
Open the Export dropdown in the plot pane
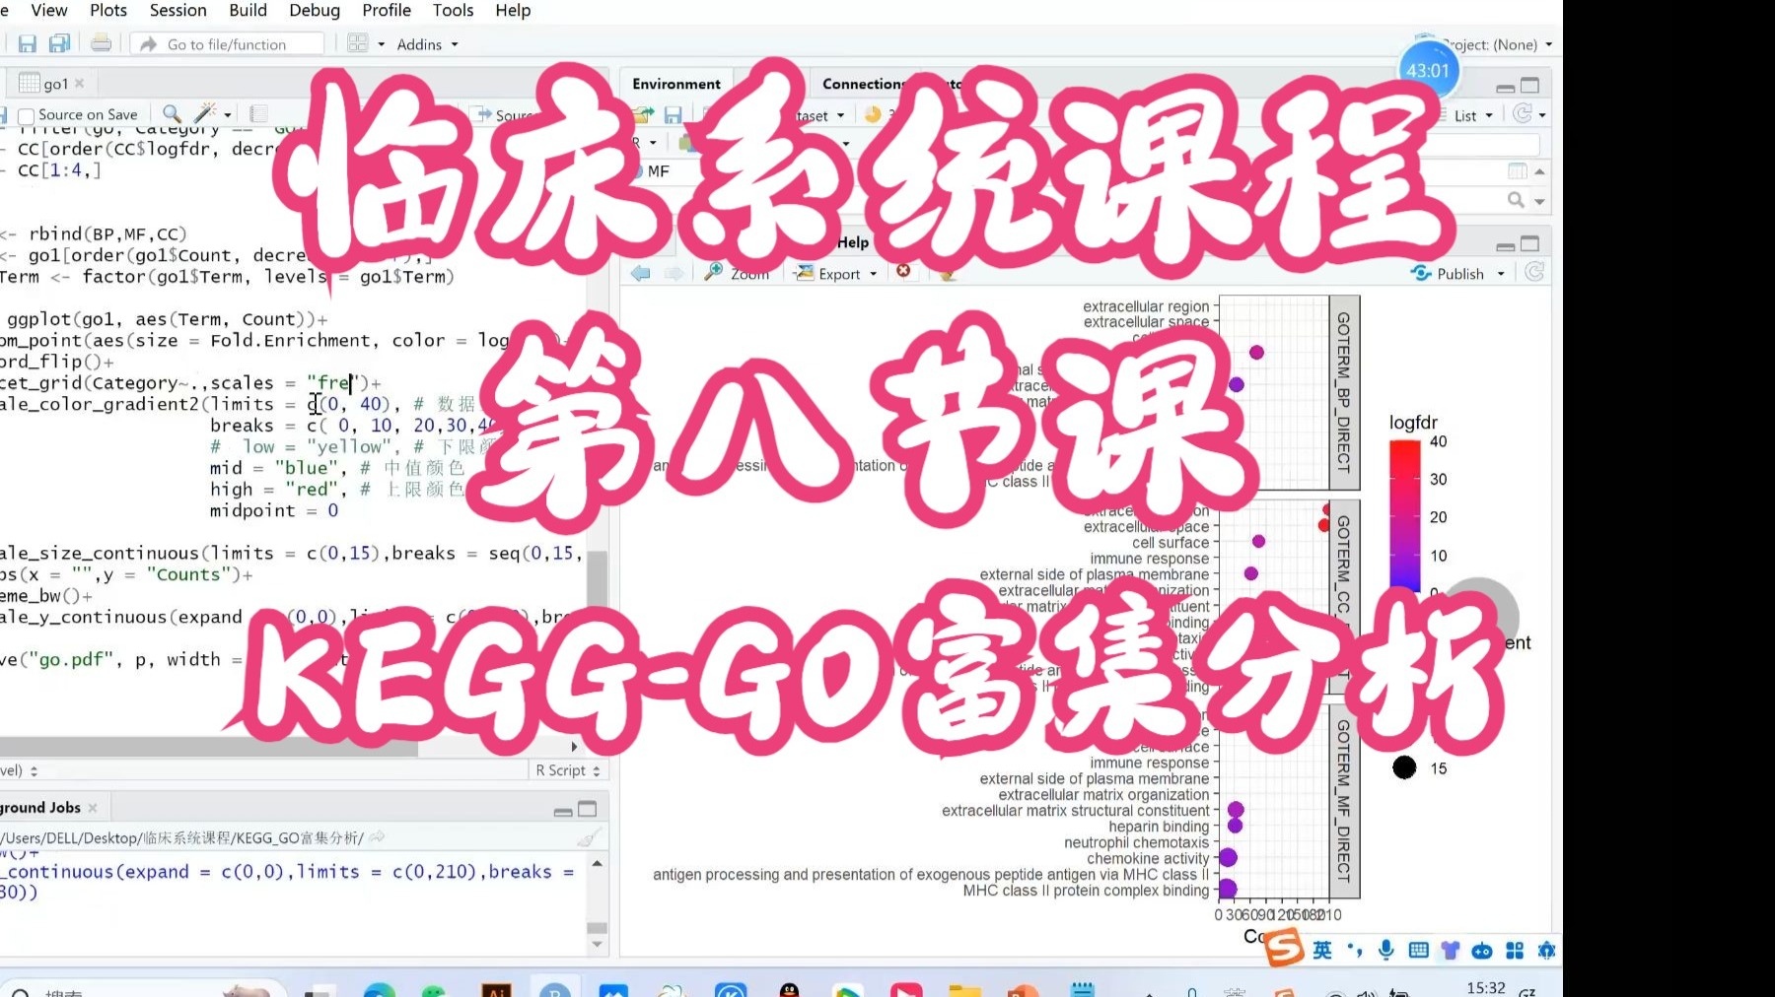coord(833,273)
